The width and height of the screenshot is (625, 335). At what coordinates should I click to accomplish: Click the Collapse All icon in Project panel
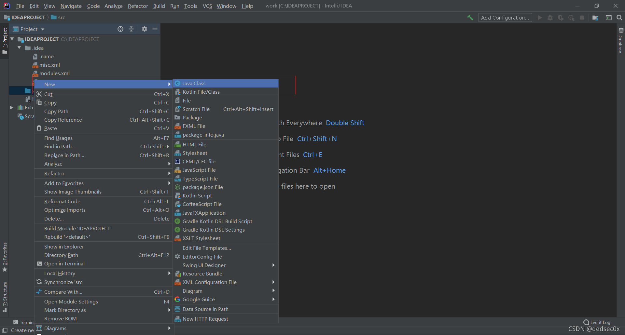tap(131, 29)
